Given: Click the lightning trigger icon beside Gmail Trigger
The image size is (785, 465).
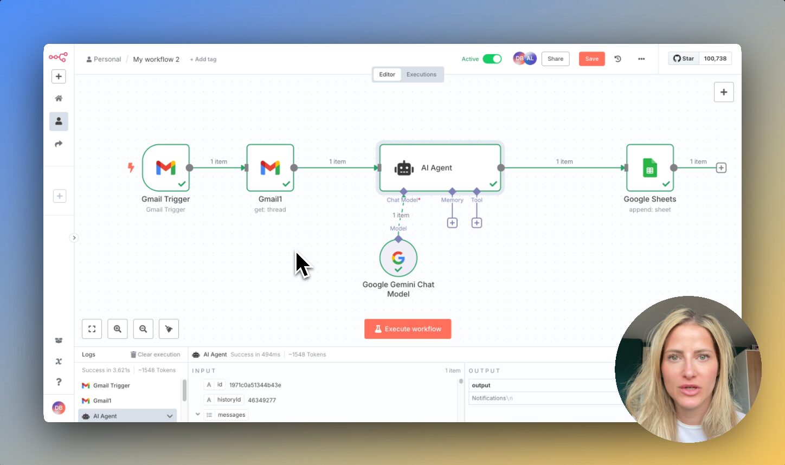Looking at the screenshot, I should click(131, 167).
